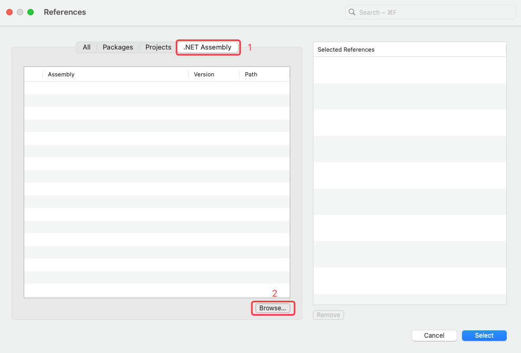521x353 pixels.
Task: Click the Selected References list header
Action: pyautogui.click(x=409, y=50)
